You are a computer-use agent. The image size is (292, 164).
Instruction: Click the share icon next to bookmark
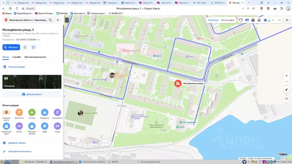[x=33, y=47]
